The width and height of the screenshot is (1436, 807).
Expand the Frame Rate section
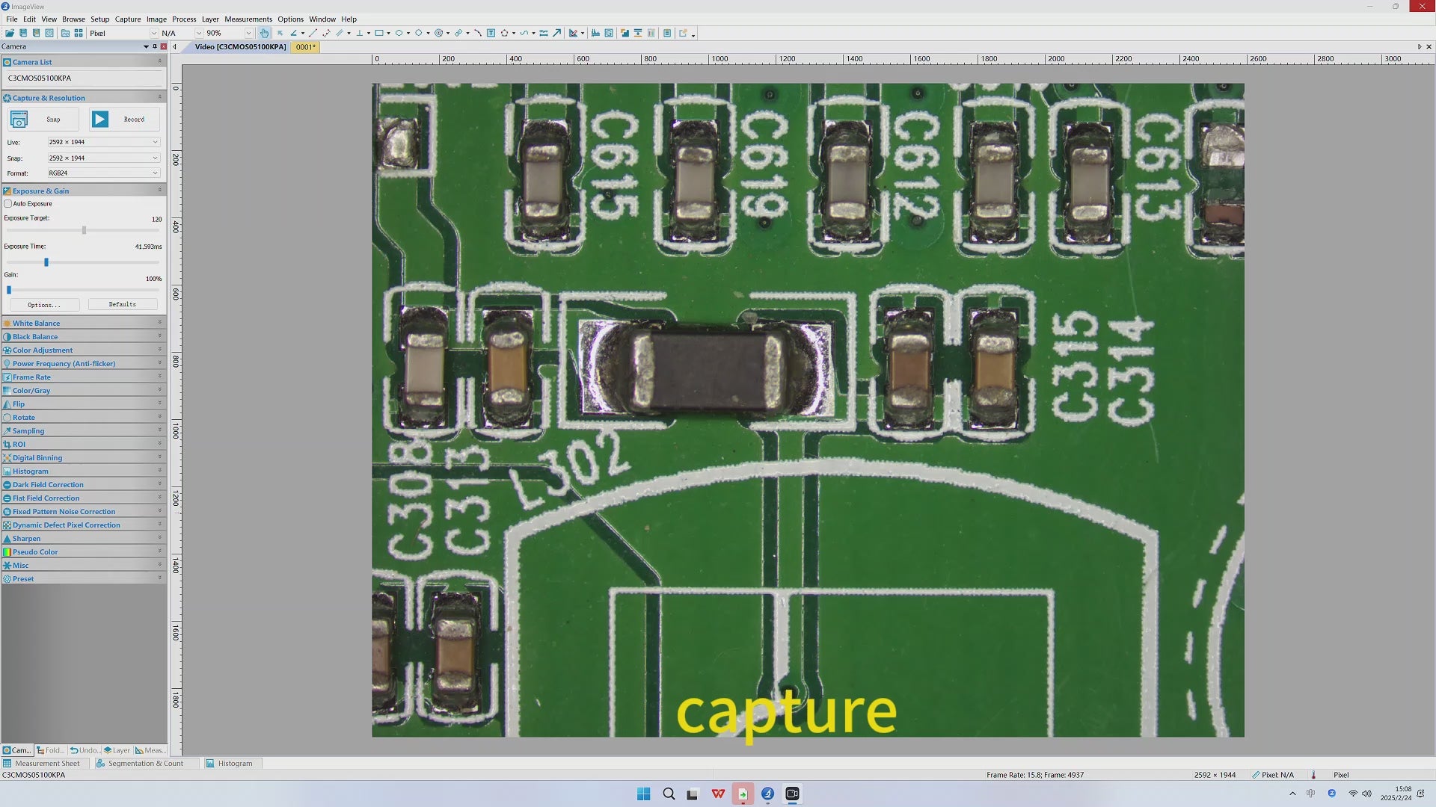point(83,377)
